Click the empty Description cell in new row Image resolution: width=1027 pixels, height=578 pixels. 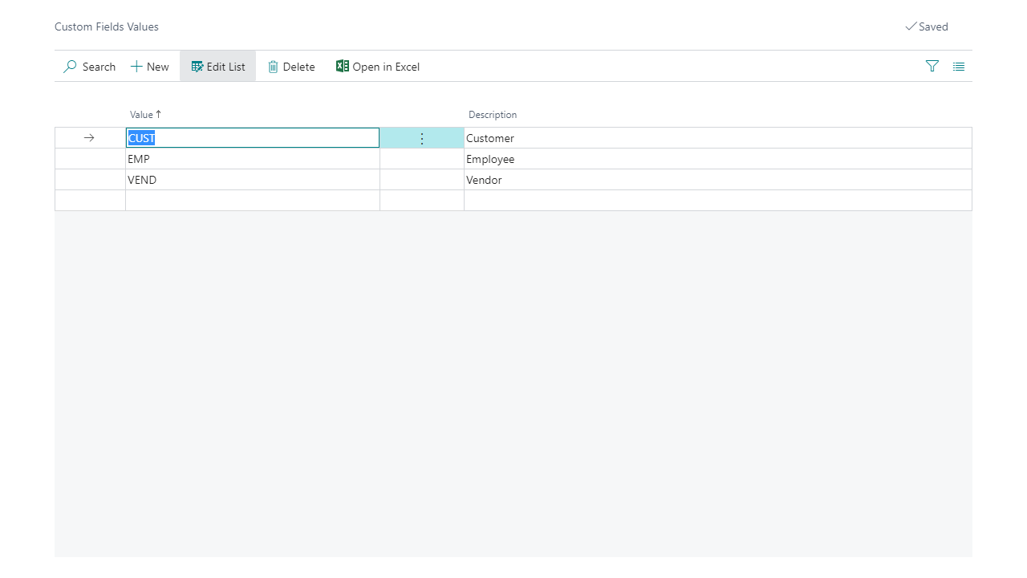coord(717,201)
